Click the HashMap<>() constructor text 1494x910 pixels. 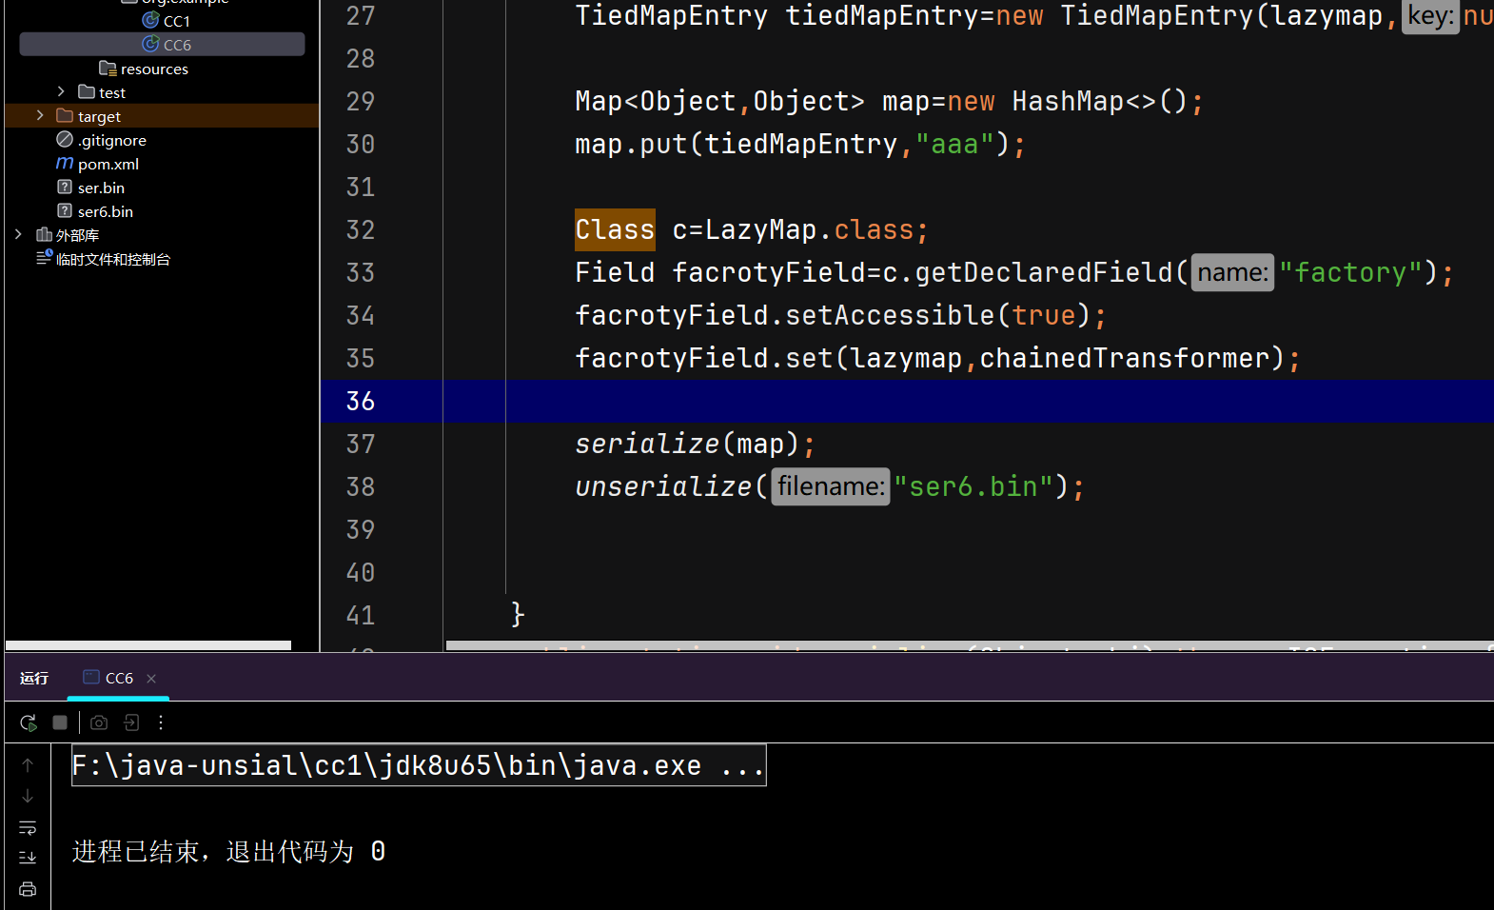coord(1100,102)
